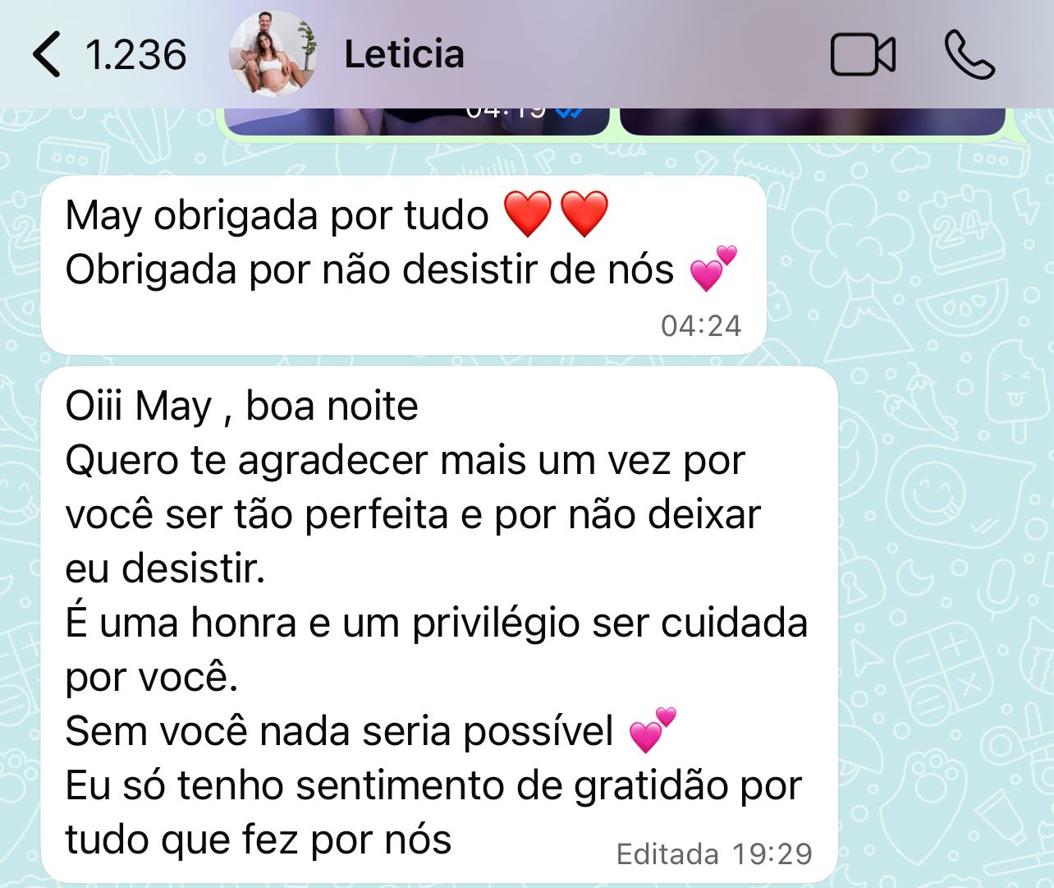The image size is (1054, 888).
Task: Tap the pink hearts after 'de nós'
Action: pyautogui.click(x=713, y=269)
